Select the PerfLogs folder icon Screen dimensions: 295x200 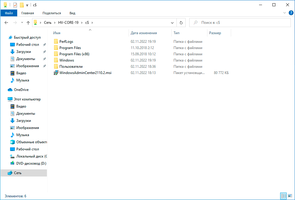pos(56,41)
